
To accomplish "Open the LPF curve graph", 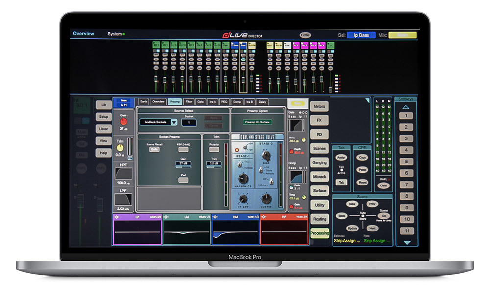I will (123, 200).
